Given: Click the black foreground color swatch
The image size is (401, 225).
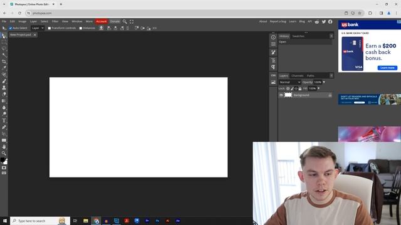Looking at the screenshot, I should point(3,160).
